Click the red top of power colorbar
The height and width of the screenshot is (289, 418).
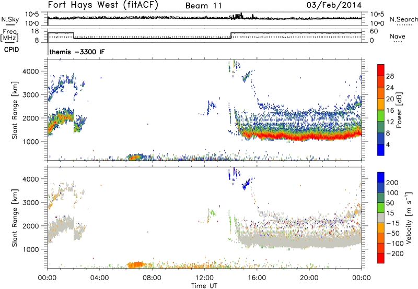381,70
